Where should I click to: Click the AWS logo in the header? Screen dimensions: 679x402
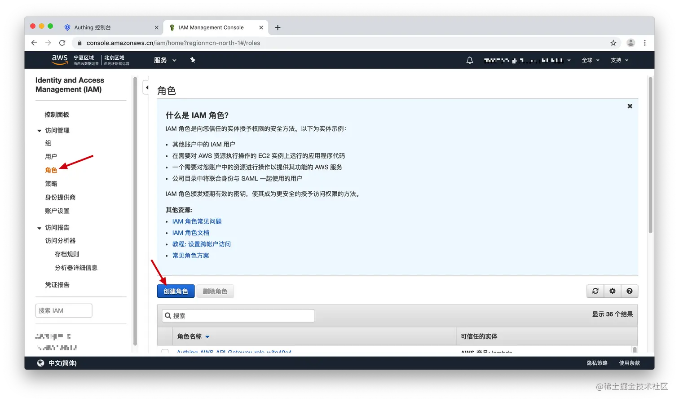coord(59,60)
